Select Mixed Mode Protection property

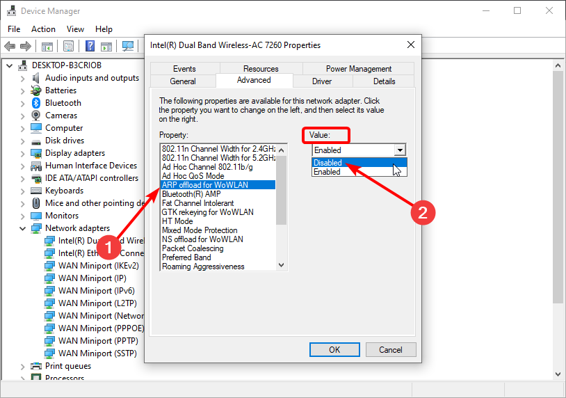click(x=218, y=230)
